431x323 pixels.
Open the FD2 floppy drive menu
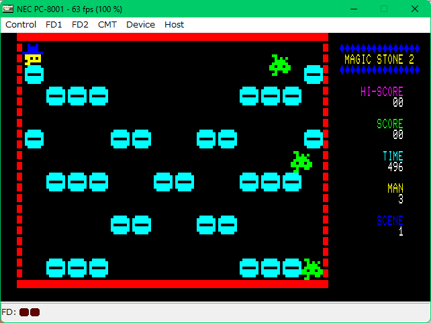(80, 25)
